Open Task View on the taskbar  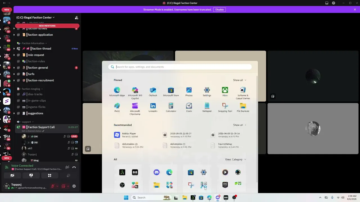click(x=176, y=198)
